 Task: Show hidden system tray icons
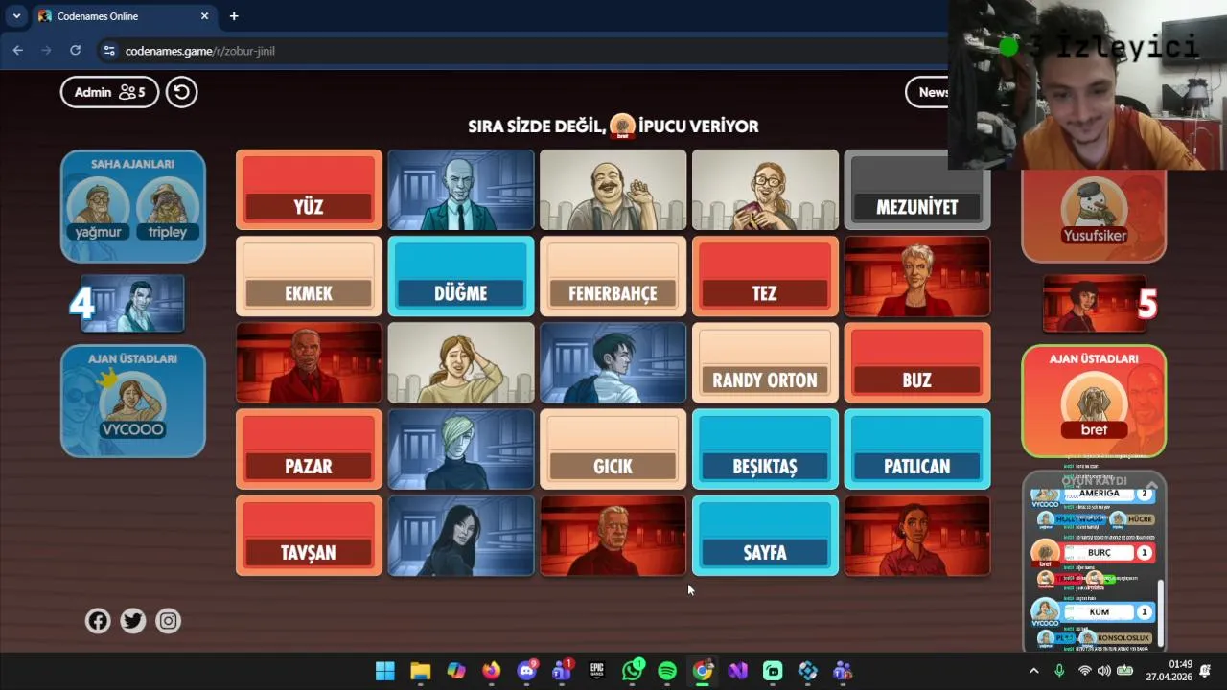pos(1033,671)
